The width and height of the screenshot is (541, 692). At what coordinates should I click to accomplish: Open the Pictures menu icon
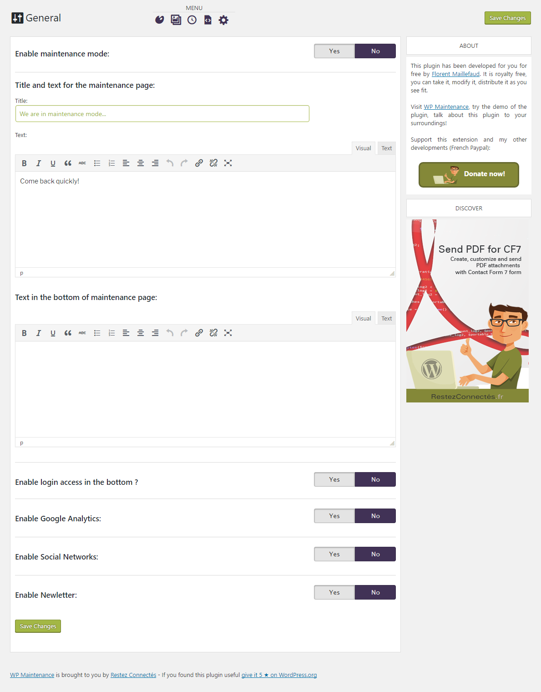coord(176,20)
